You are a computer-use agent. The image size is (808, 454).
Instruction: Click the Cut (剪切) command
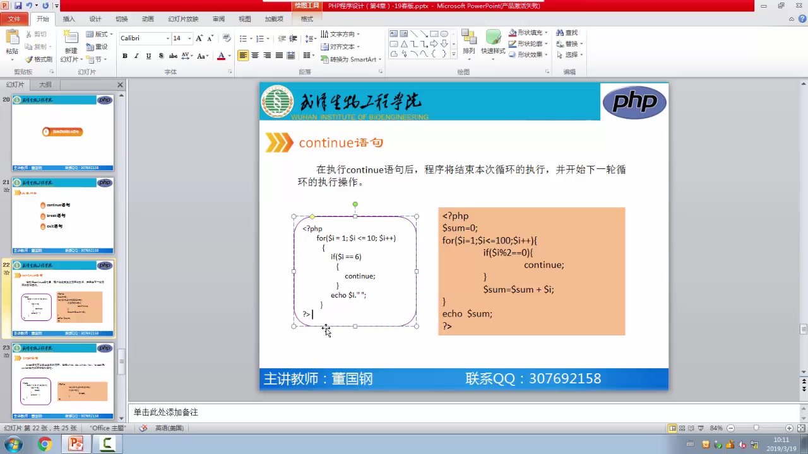[36, 34]
